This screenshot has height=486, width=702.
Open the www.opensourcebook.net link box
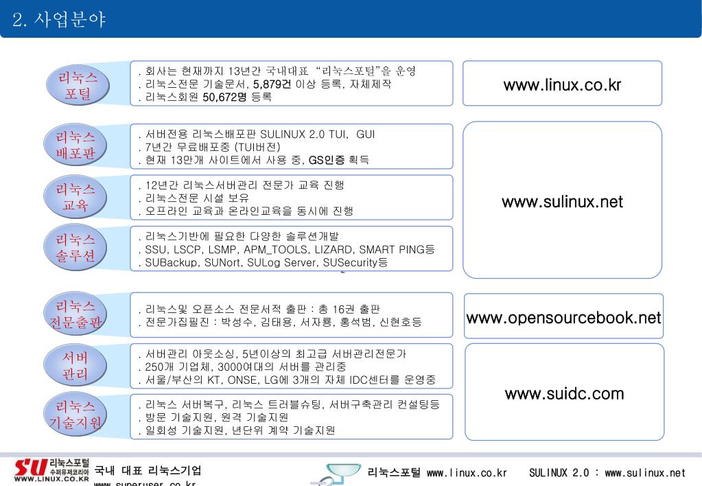563,316
